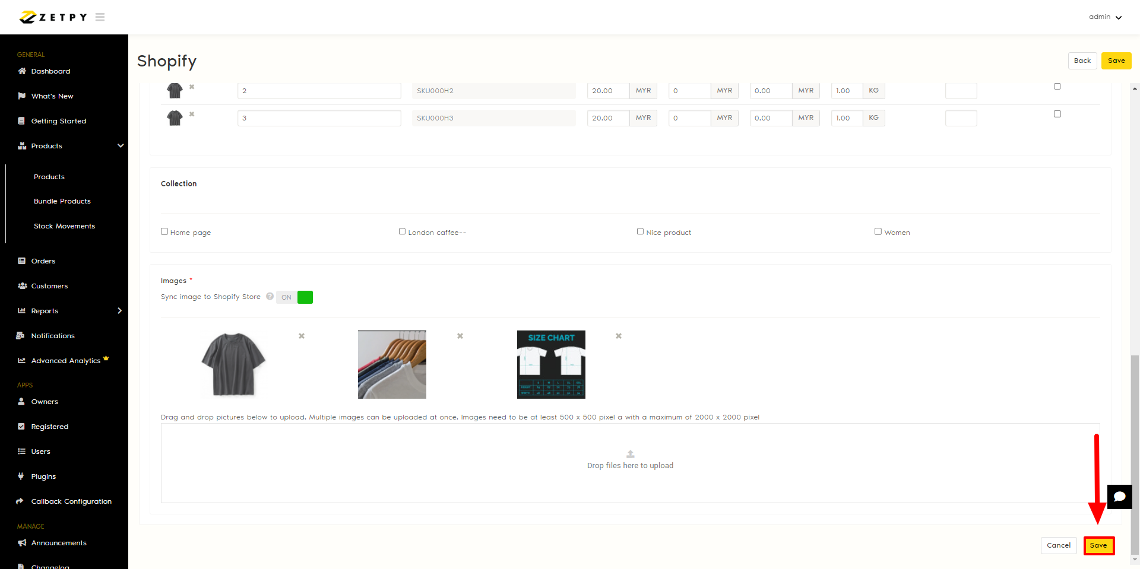Click the SKU000H3 SKU field
This screenshot has height=569, width=1140.
coord(494,118)
